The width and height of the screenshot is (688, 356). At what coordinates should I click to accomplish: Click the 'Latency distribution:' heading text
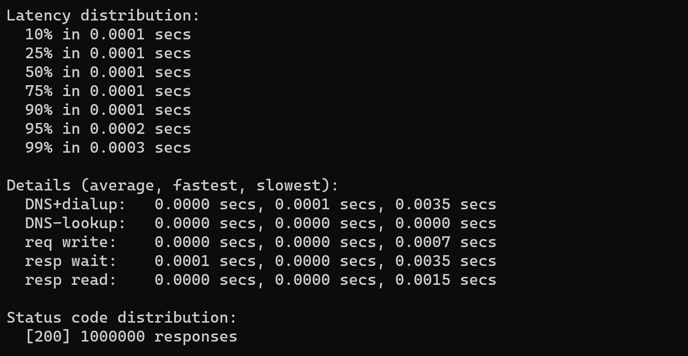click(103, 16)
